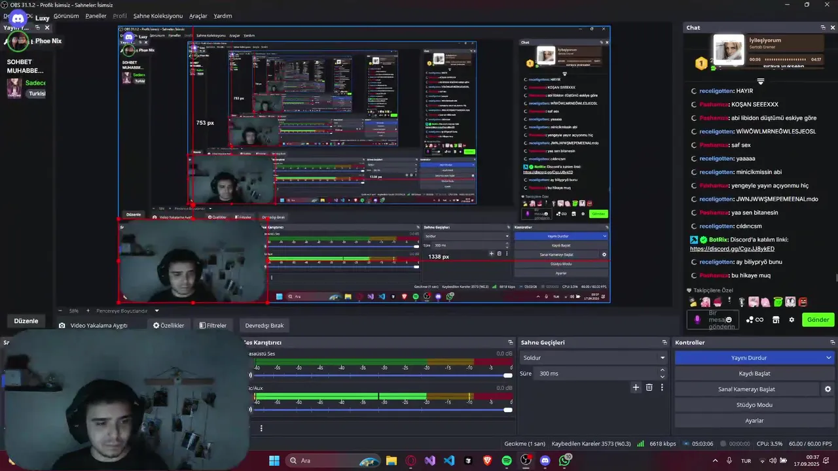Open the audio mixer three-dot menu
The width and height of the screenshot is (838, 471).
click(x=261, y=428)
